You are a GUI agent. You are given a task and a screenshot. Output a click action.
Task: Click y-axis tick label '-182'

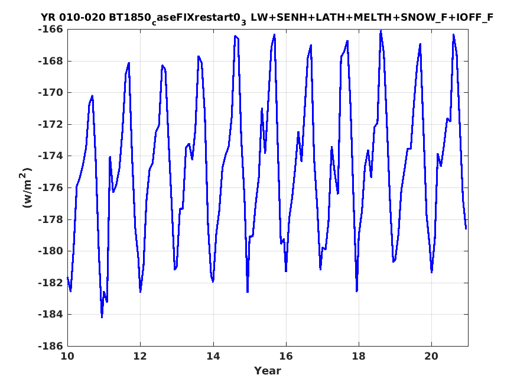coord(50,283)
